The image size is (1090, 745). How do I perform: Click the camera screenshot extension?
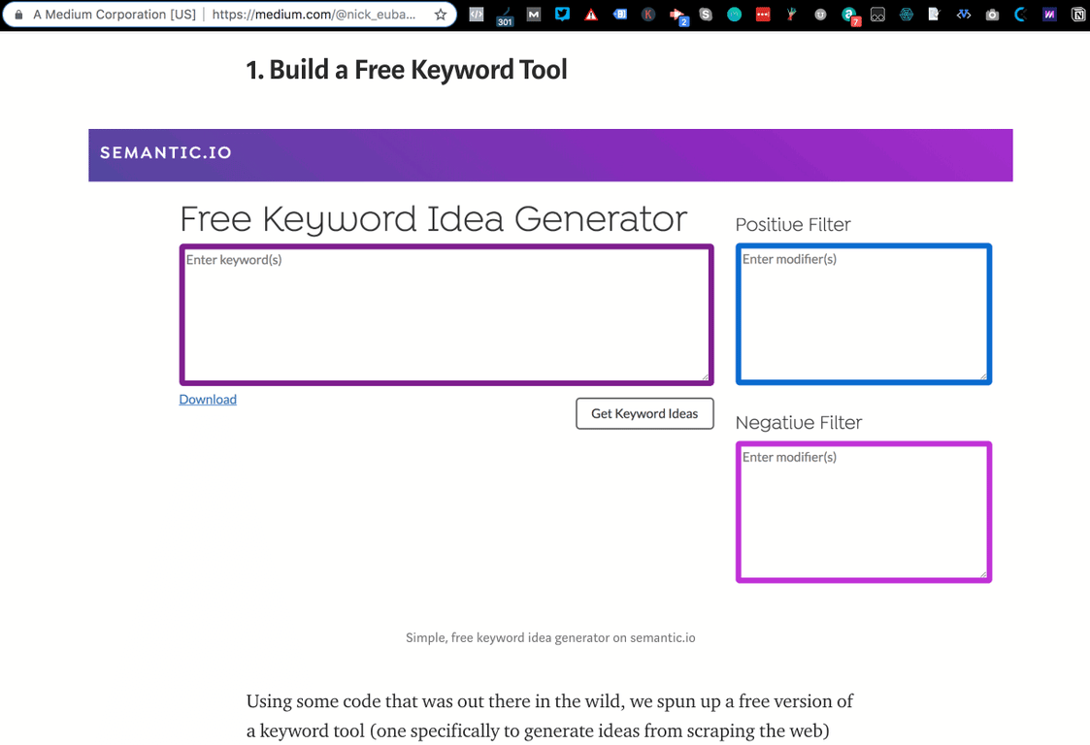coord(992,15)
